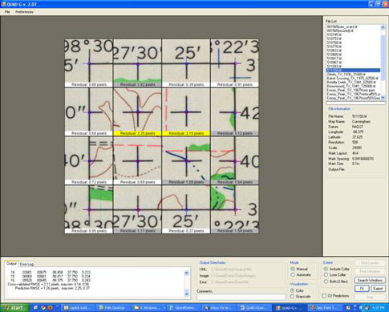This screenshot has width=389, height=312.
Task: Click the Prediction RMSE line in Output
Action: tap(52, 288)
